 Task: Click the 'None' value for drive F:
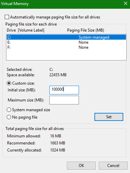84,47
